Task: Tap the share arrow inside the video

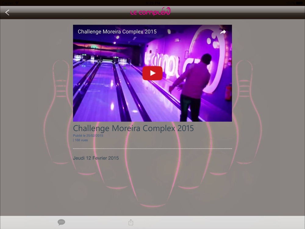Action: coord(223,32)
